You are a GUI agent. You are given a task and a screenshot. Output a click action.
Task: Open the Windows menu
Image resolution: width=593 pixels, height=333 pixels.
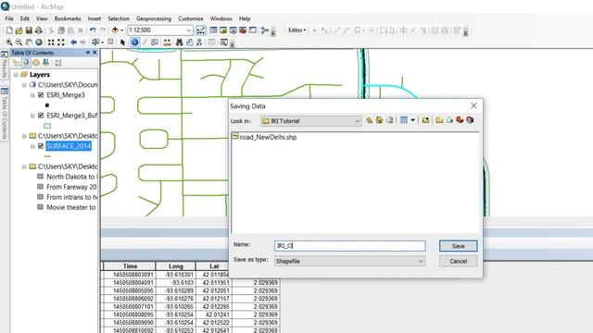221,18
